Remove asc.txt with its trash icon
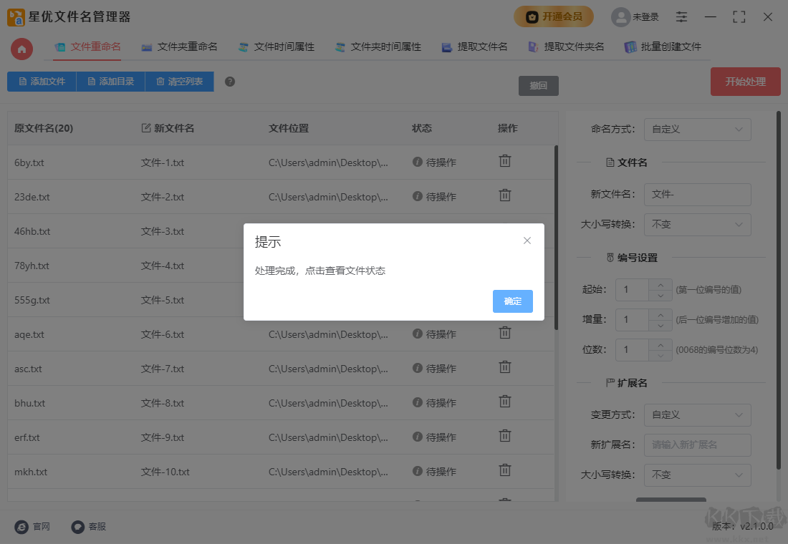 [x=504, y=368]
